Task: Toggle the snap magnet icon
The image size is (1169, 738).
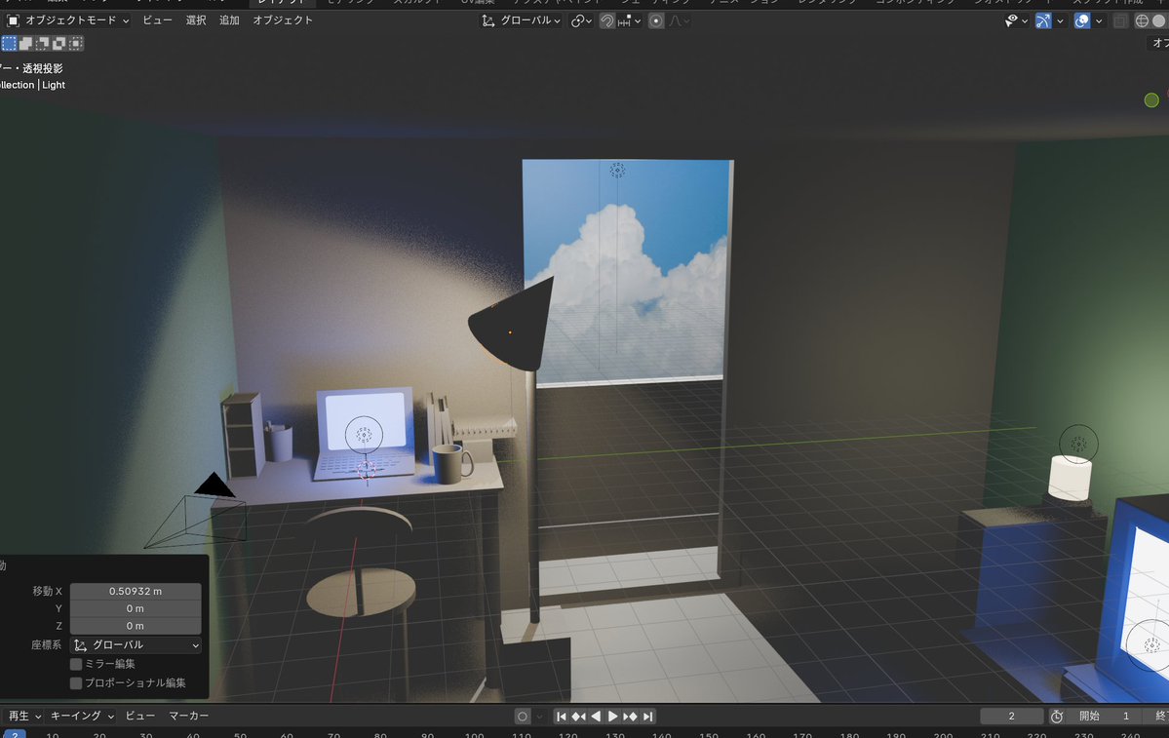Action: pyautogui.click(x=606, y=20)
